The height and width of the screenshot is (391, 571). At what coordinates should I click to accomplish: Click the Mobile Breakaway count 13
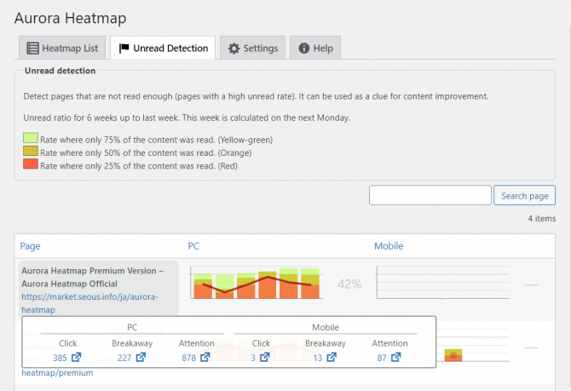pyautogui.click(x=318, y=358)
